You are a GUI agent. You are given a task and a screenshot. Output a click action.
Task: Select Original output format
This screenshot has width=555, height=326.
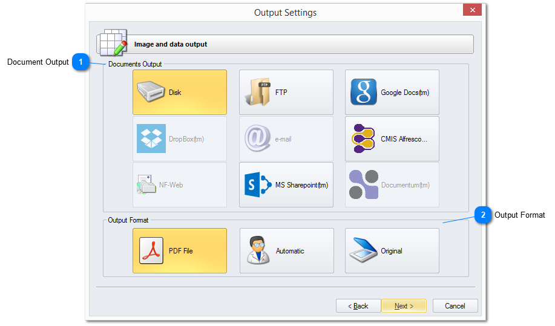click(392, 250)
